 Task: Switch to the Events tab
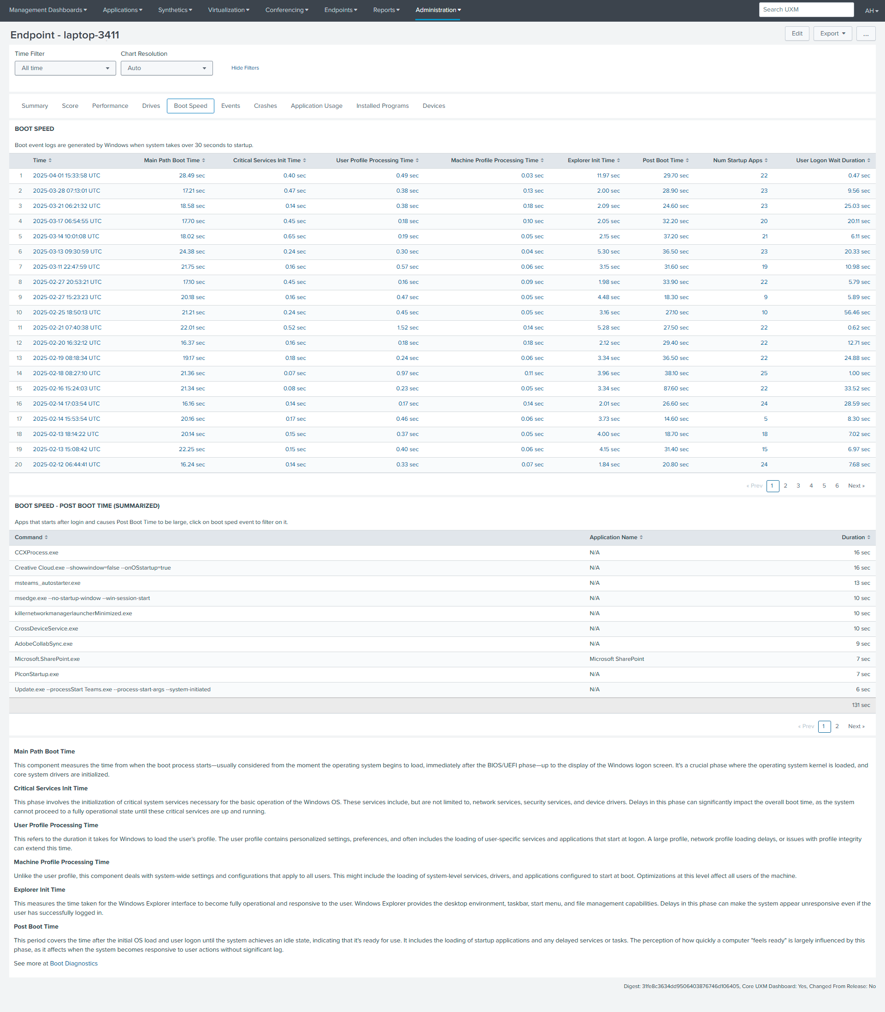point(230,106)
